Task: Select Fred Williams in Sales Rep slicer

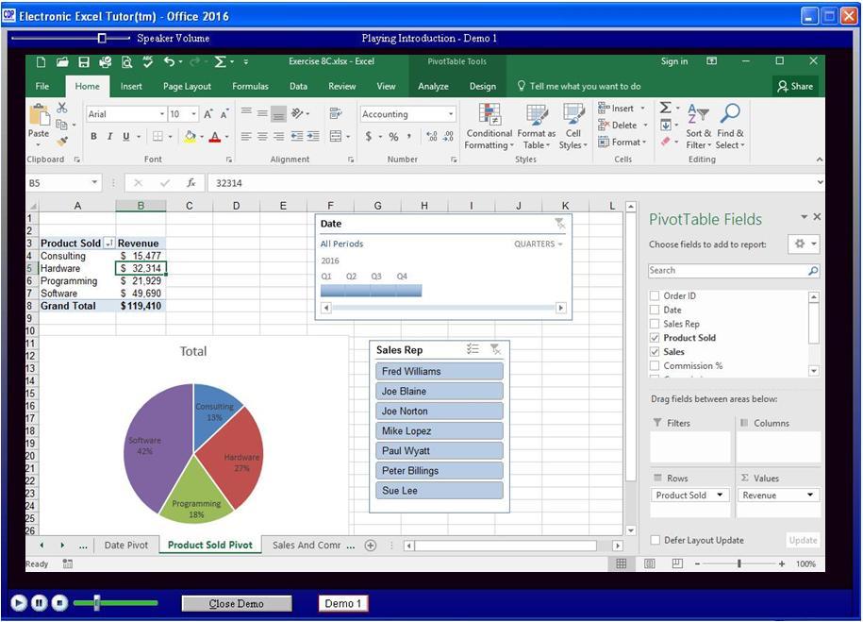Action: click(440, 371)
